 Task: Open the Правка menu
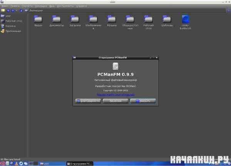pyautogui.click(x=15, y=6)
